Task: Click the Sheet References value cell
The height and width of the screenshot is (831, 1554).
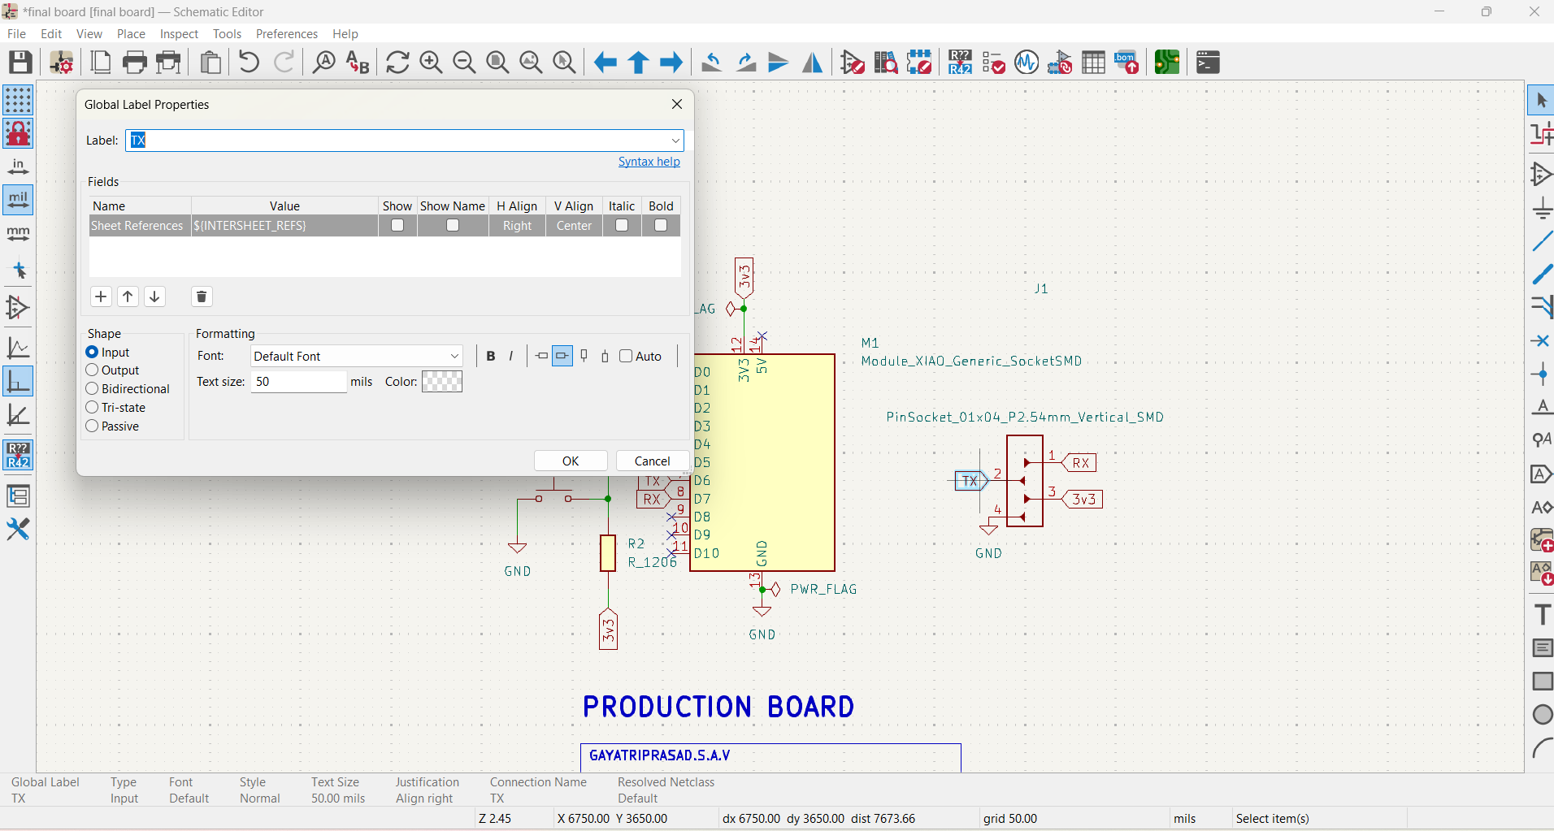Action: click(x=284, y=226)
